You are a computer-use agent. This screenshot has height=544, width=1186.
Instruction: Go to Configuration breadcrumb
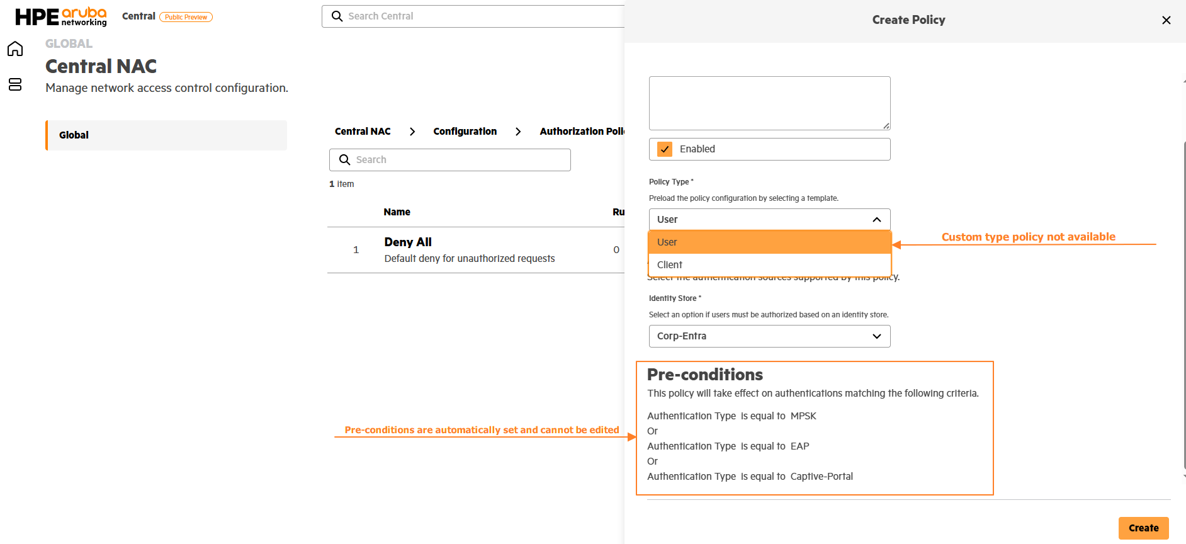[x=465, y=132]
